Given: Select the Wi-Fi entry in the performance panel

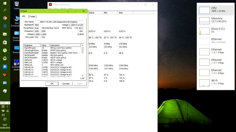Looking at the screenshot, I should (x=216, y=82).
